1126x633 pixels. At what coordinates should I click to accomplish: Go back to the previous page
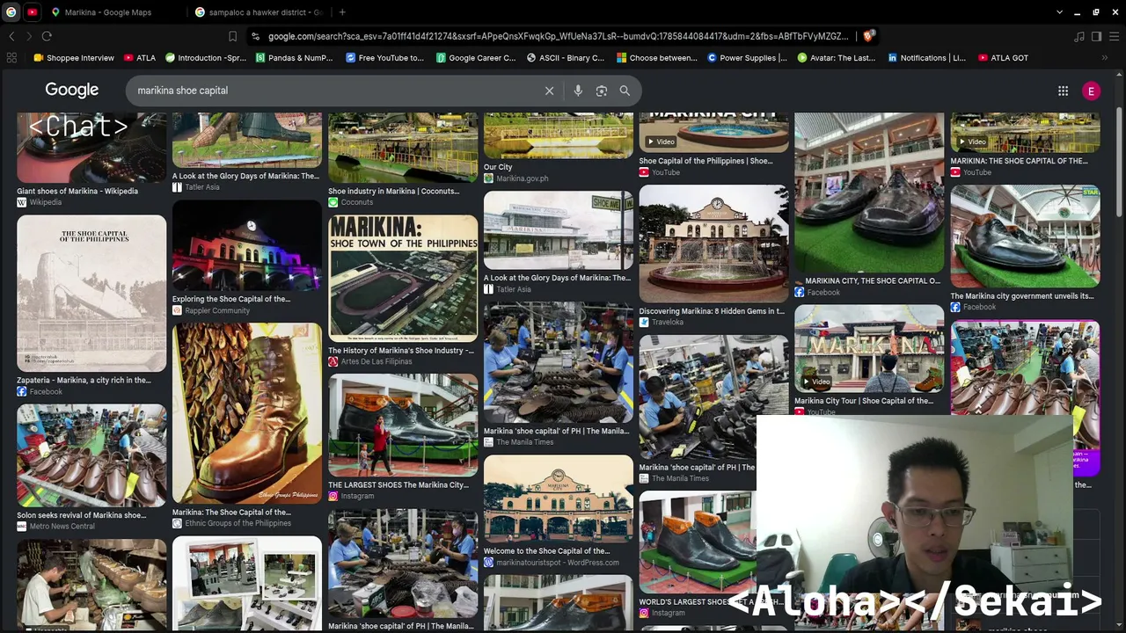click(x=11, y=36)
